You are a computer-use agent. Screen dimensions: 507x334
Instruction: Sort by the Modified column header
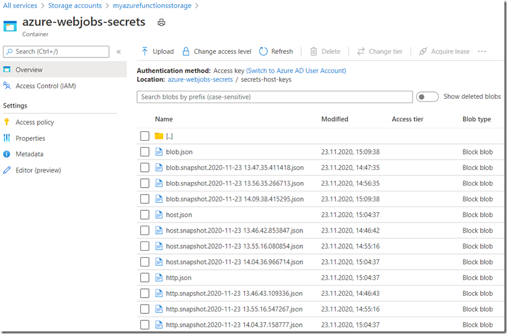point(335,119)
